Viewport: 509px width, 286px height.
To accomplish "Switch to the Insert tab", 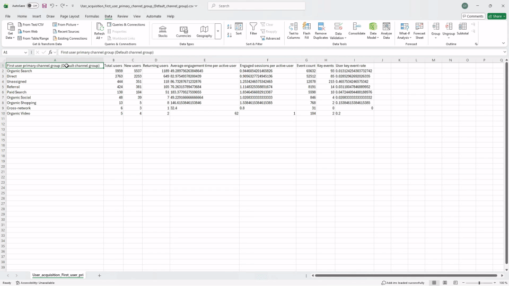I will [x=37, y=16].
